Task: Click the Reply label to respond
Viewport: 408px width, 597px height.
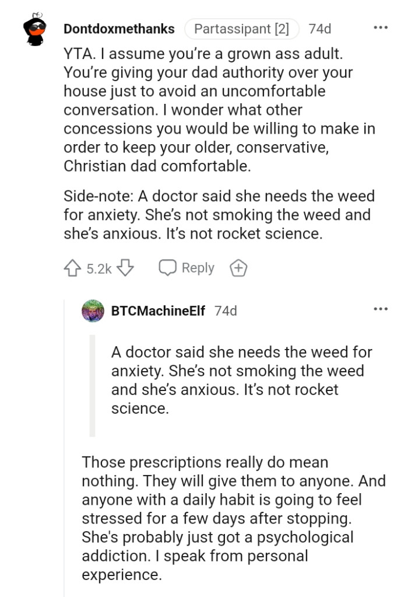Action: (x=197, y=268)
